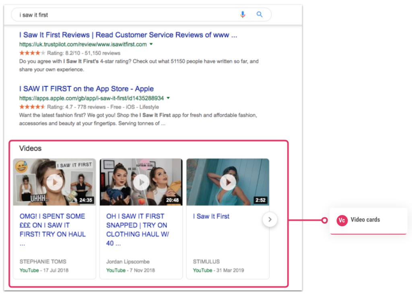Play the 2:52 I Saw It First video
Viewport: 412px width, 295px height.
(x=228, y=182)
